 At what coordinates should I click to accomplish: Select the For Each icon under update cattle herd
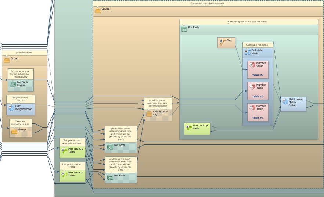point(110,178)
